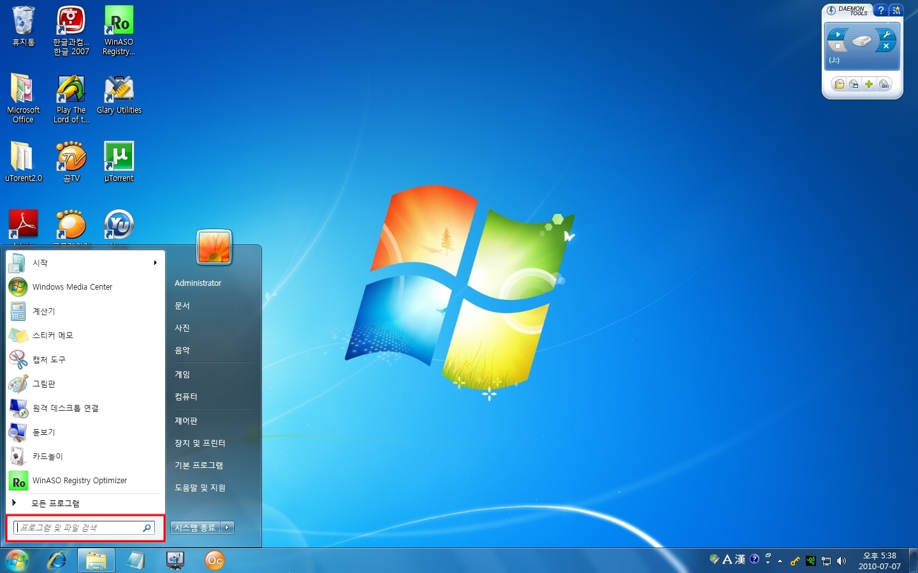Launch the 한글 2007 desktop shortcut
This screenshot has width=918, height=573.
[x=71, y=30]
